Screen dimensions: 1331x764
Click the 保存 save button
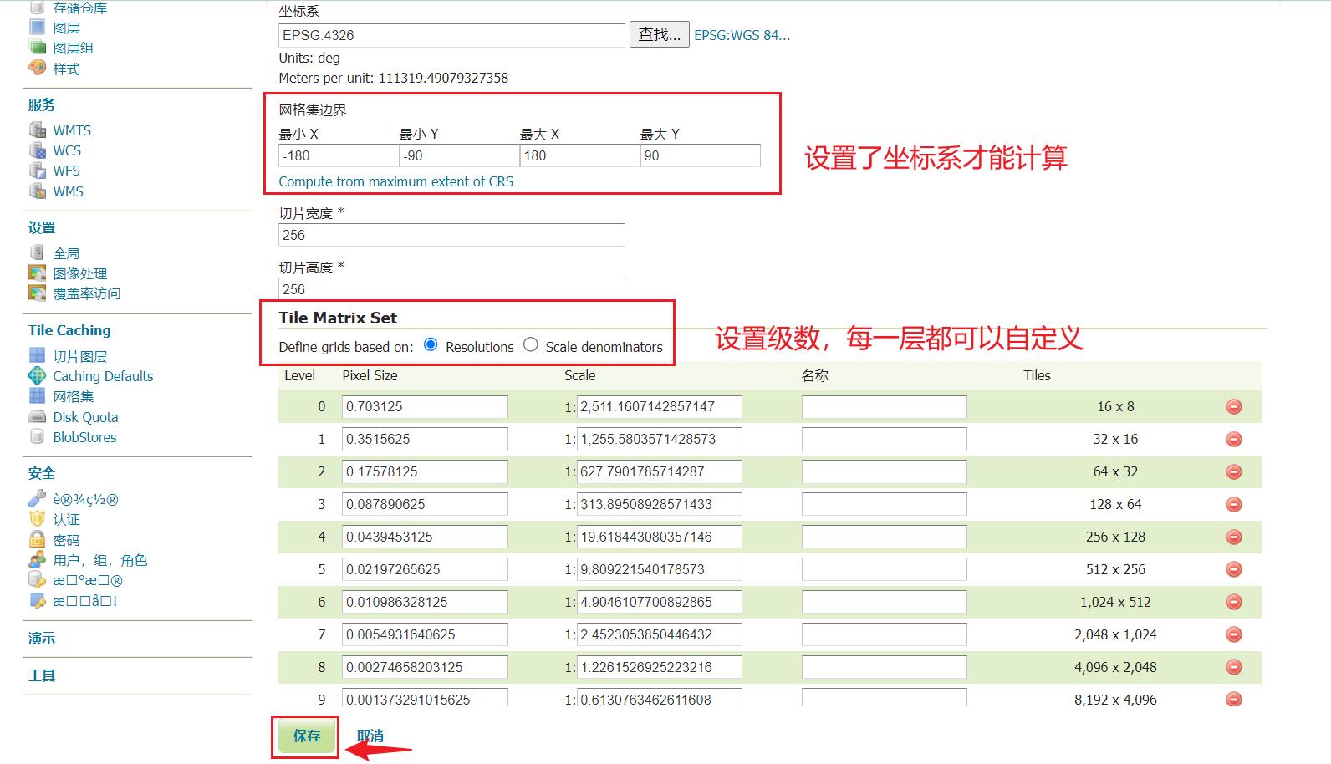(x=306, y=736)
